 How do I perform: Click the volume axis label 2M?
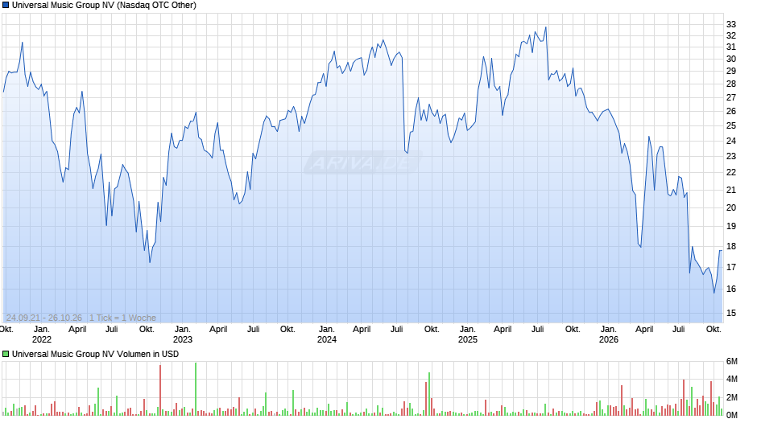tap(732, 397)
